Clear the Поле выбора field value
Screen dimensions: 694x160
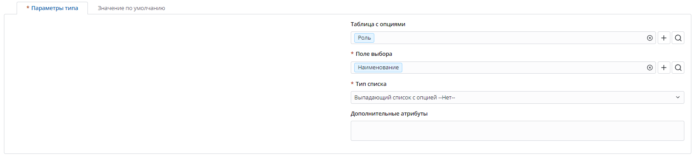(x=649, y=68)
